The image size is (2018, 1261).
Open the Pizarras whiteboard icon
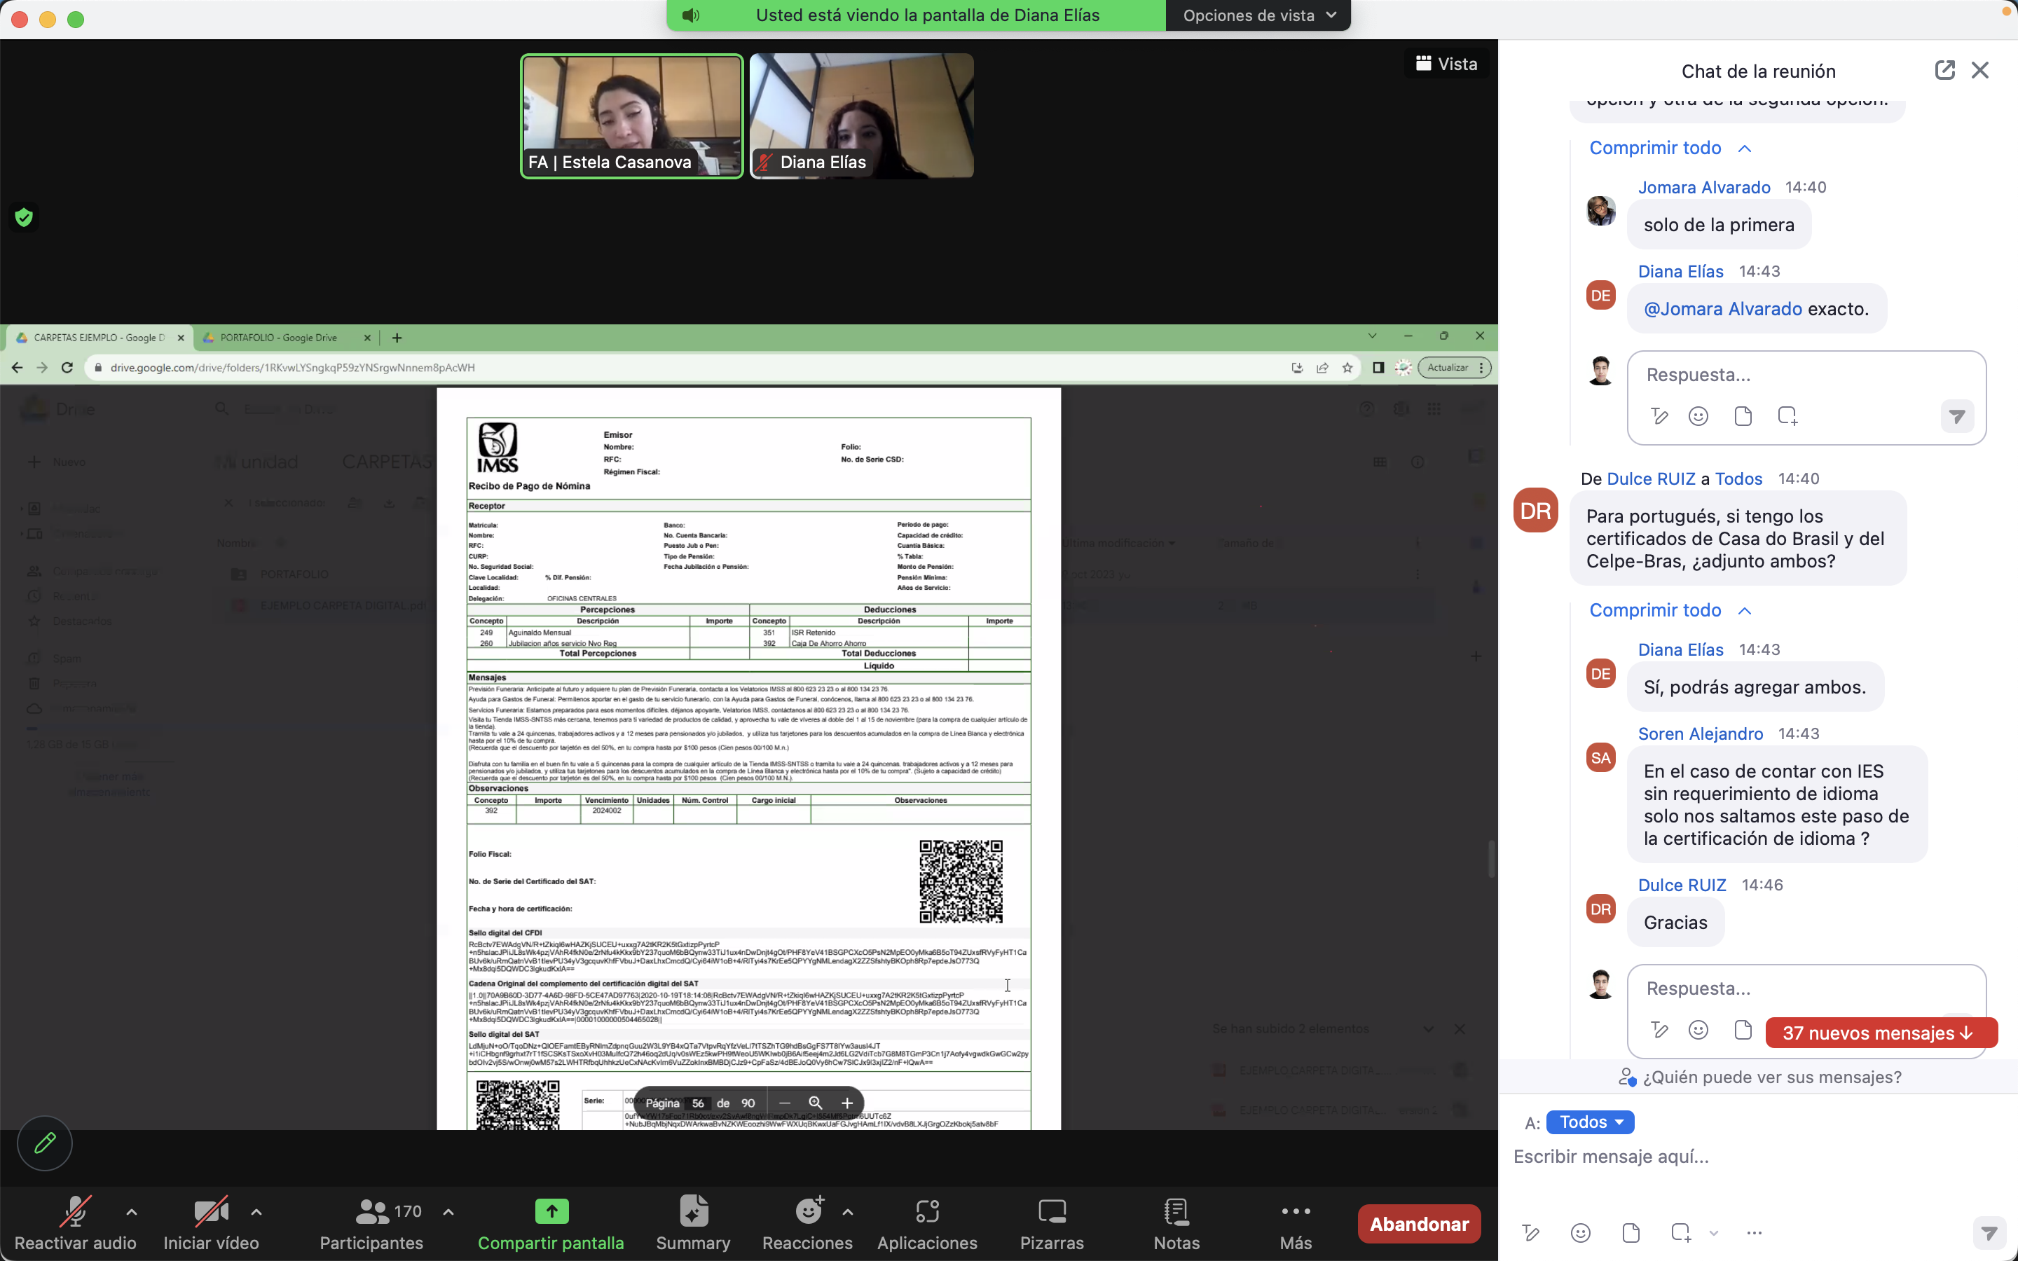(x=1052, y=1211)
